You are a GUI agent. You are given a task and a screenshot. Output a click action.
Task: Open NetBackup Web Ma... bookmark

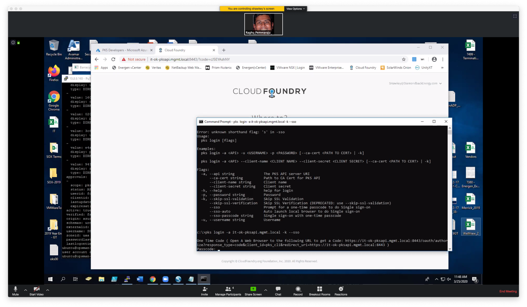click(x=184, y=68)
